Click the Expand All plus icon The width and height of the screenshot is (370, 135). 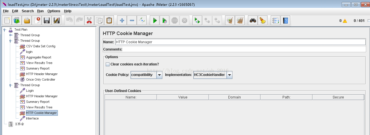(122, 20)
